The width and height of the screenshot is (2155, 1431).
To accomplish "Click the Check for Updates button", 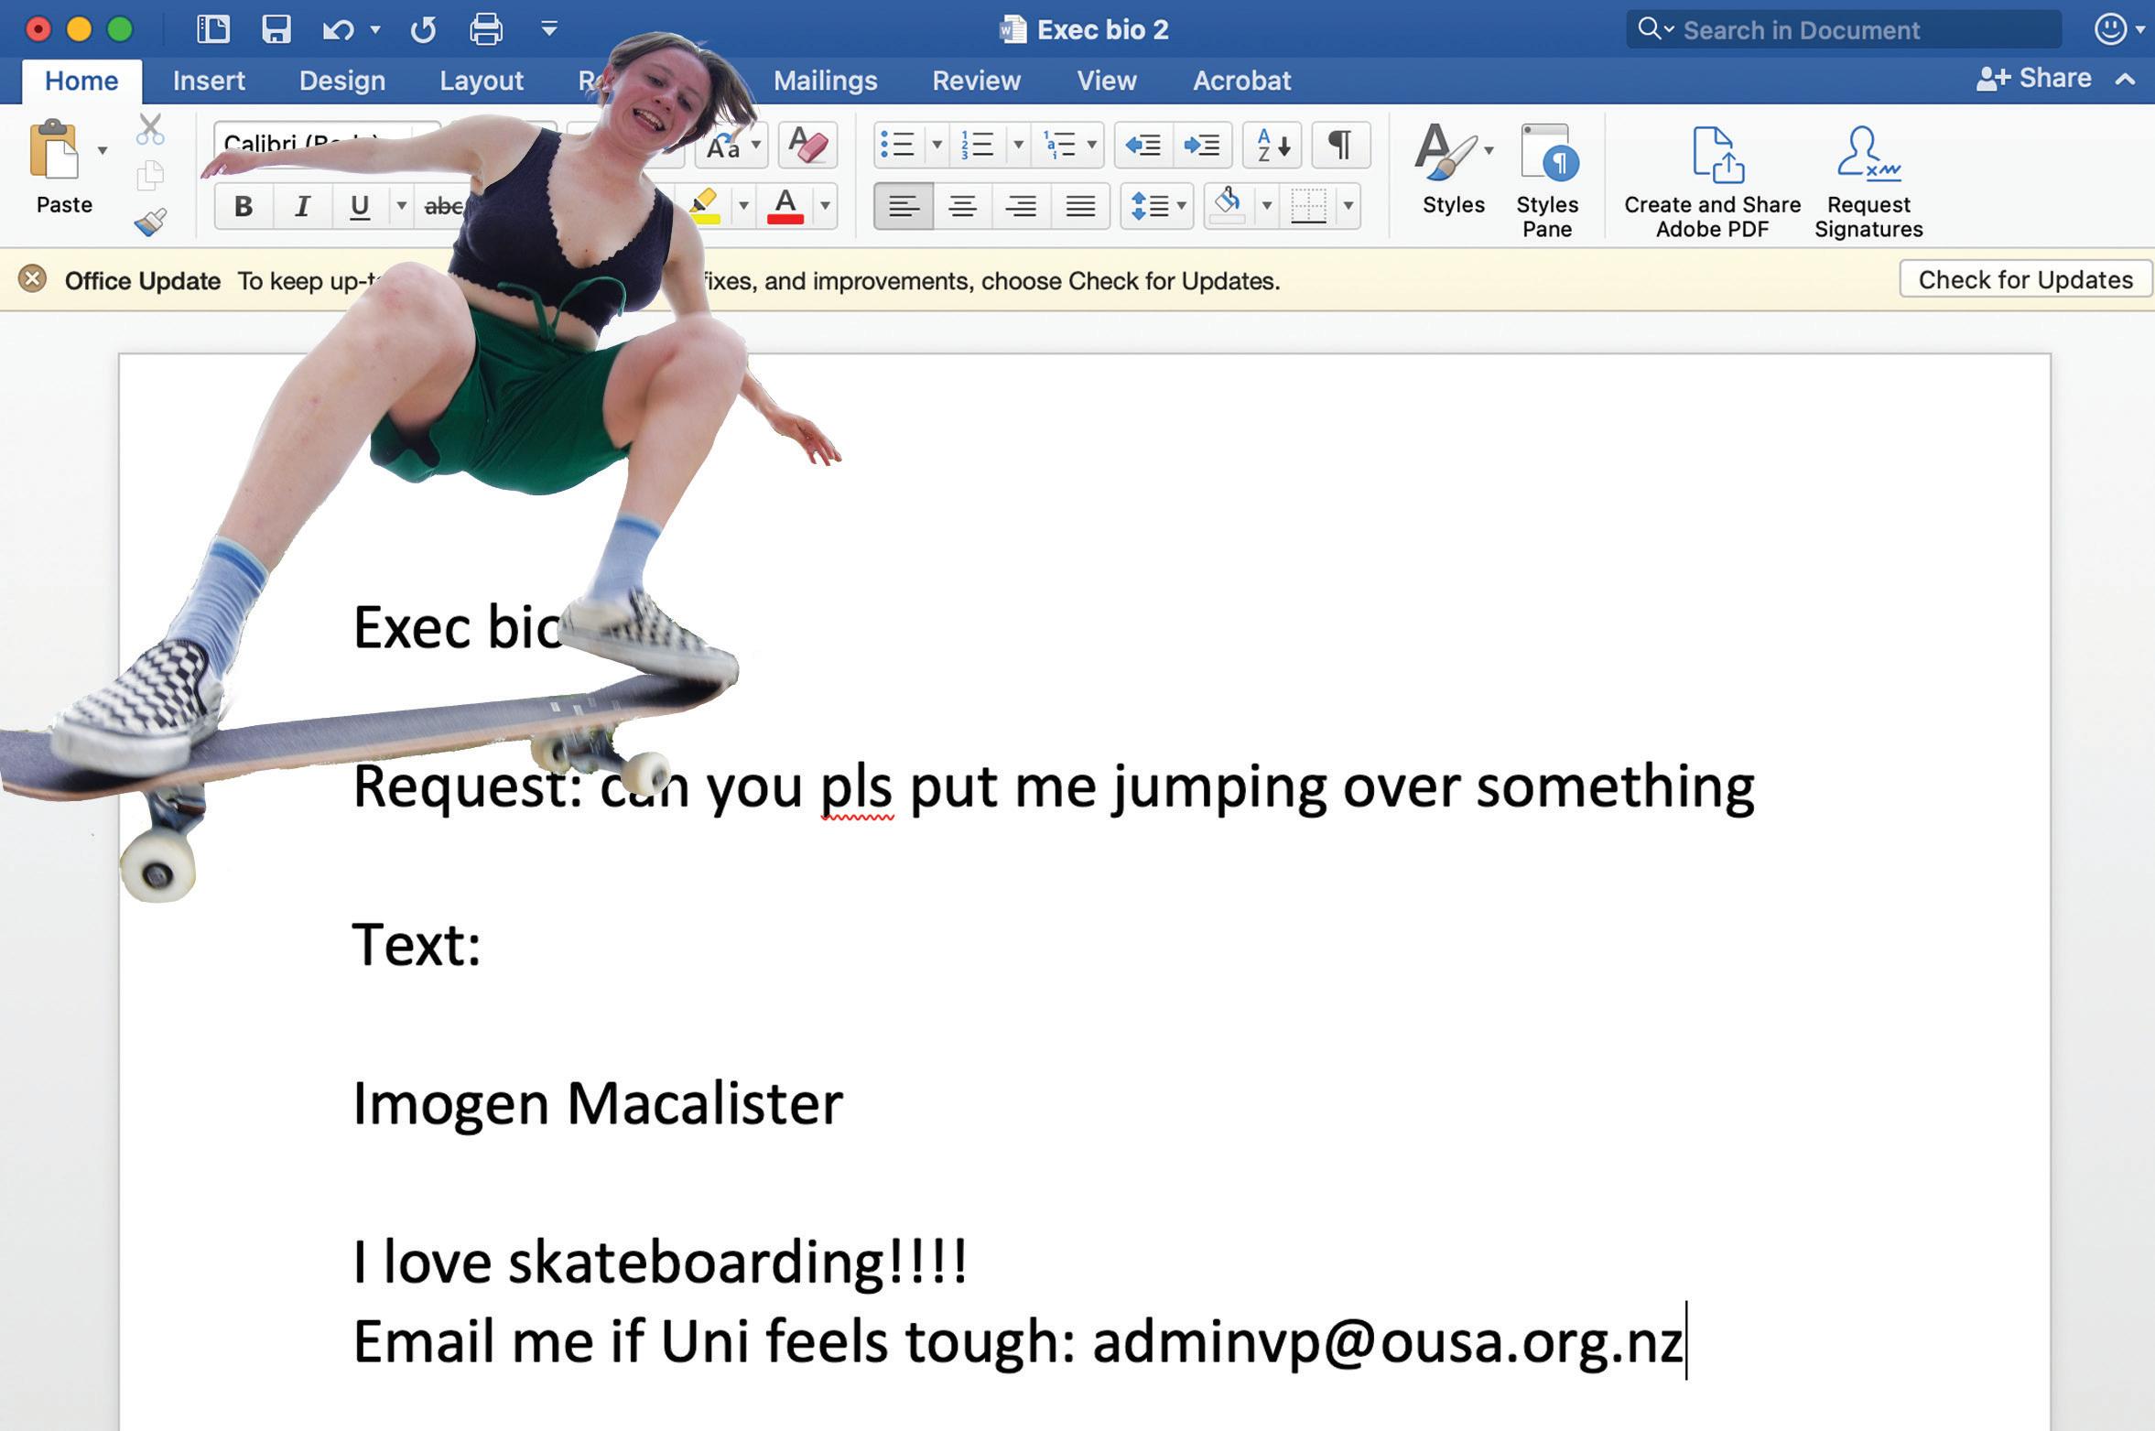I will (2025, 279).
